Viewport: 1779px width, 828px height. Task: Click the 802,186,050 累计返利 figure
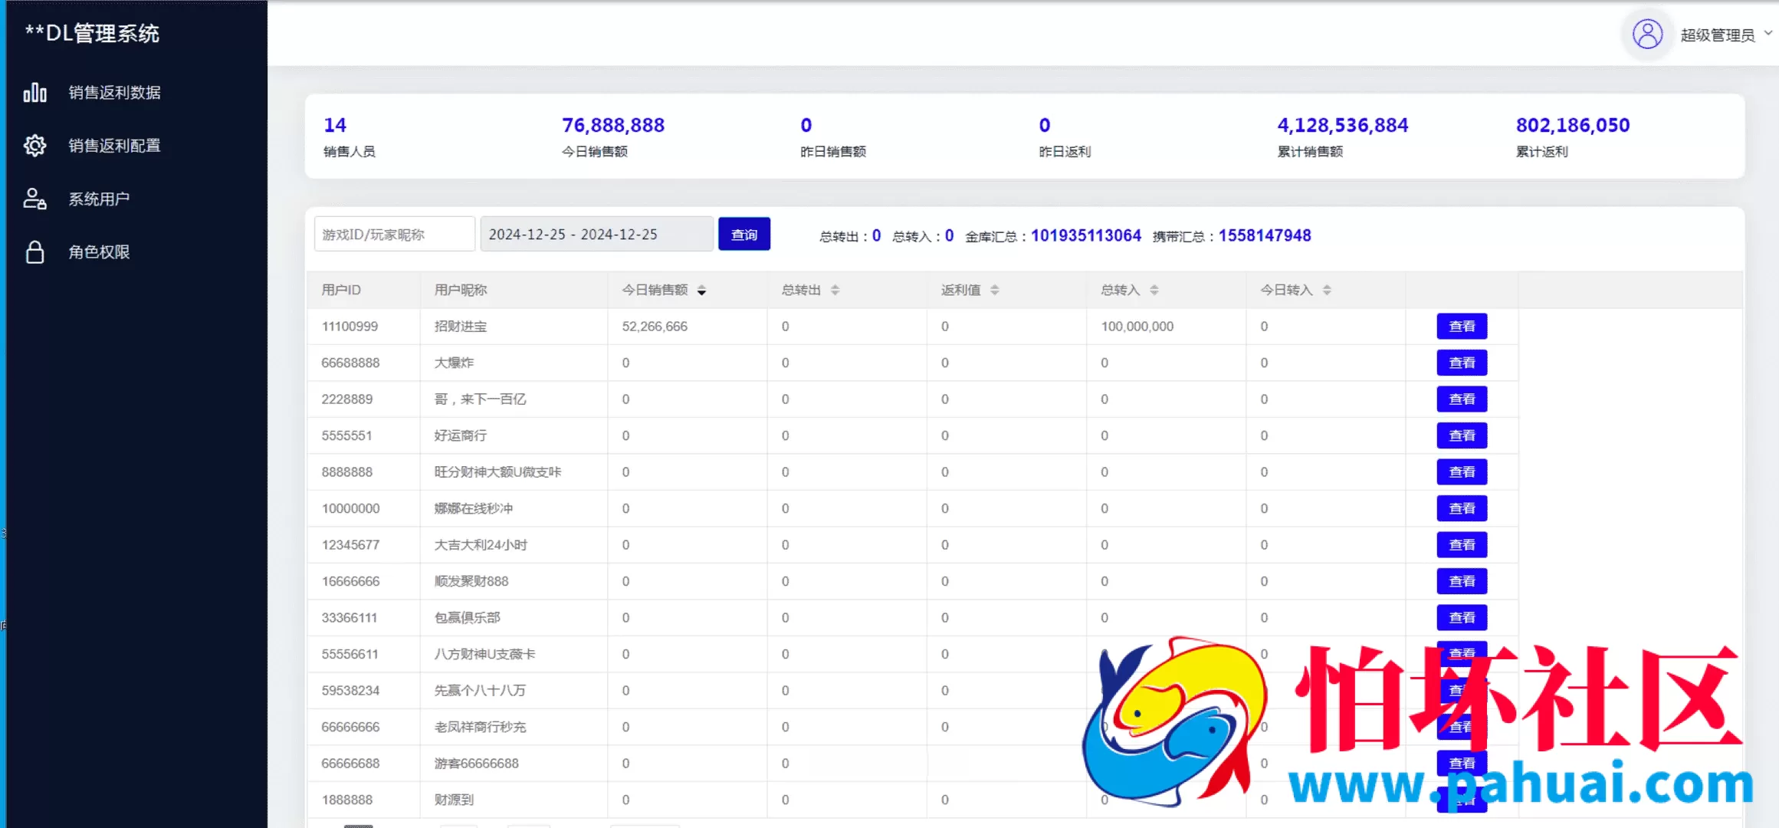[x=1573, y=125]
